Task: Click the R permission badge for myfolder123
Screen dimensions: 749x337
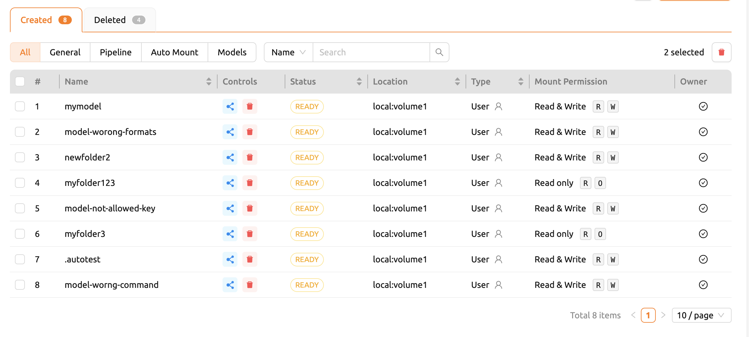Action: (x=586, y=183)
